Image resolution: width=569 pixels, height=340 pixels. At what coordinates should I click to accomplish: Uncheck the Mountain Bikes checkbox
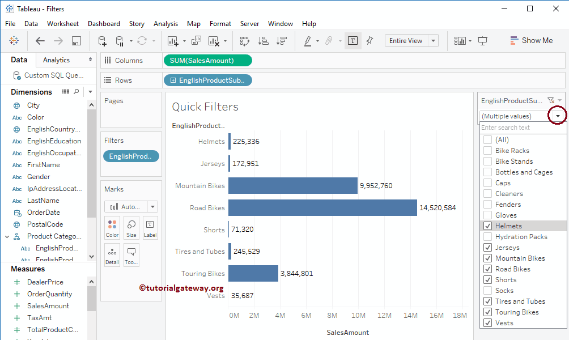coord(488,258)
